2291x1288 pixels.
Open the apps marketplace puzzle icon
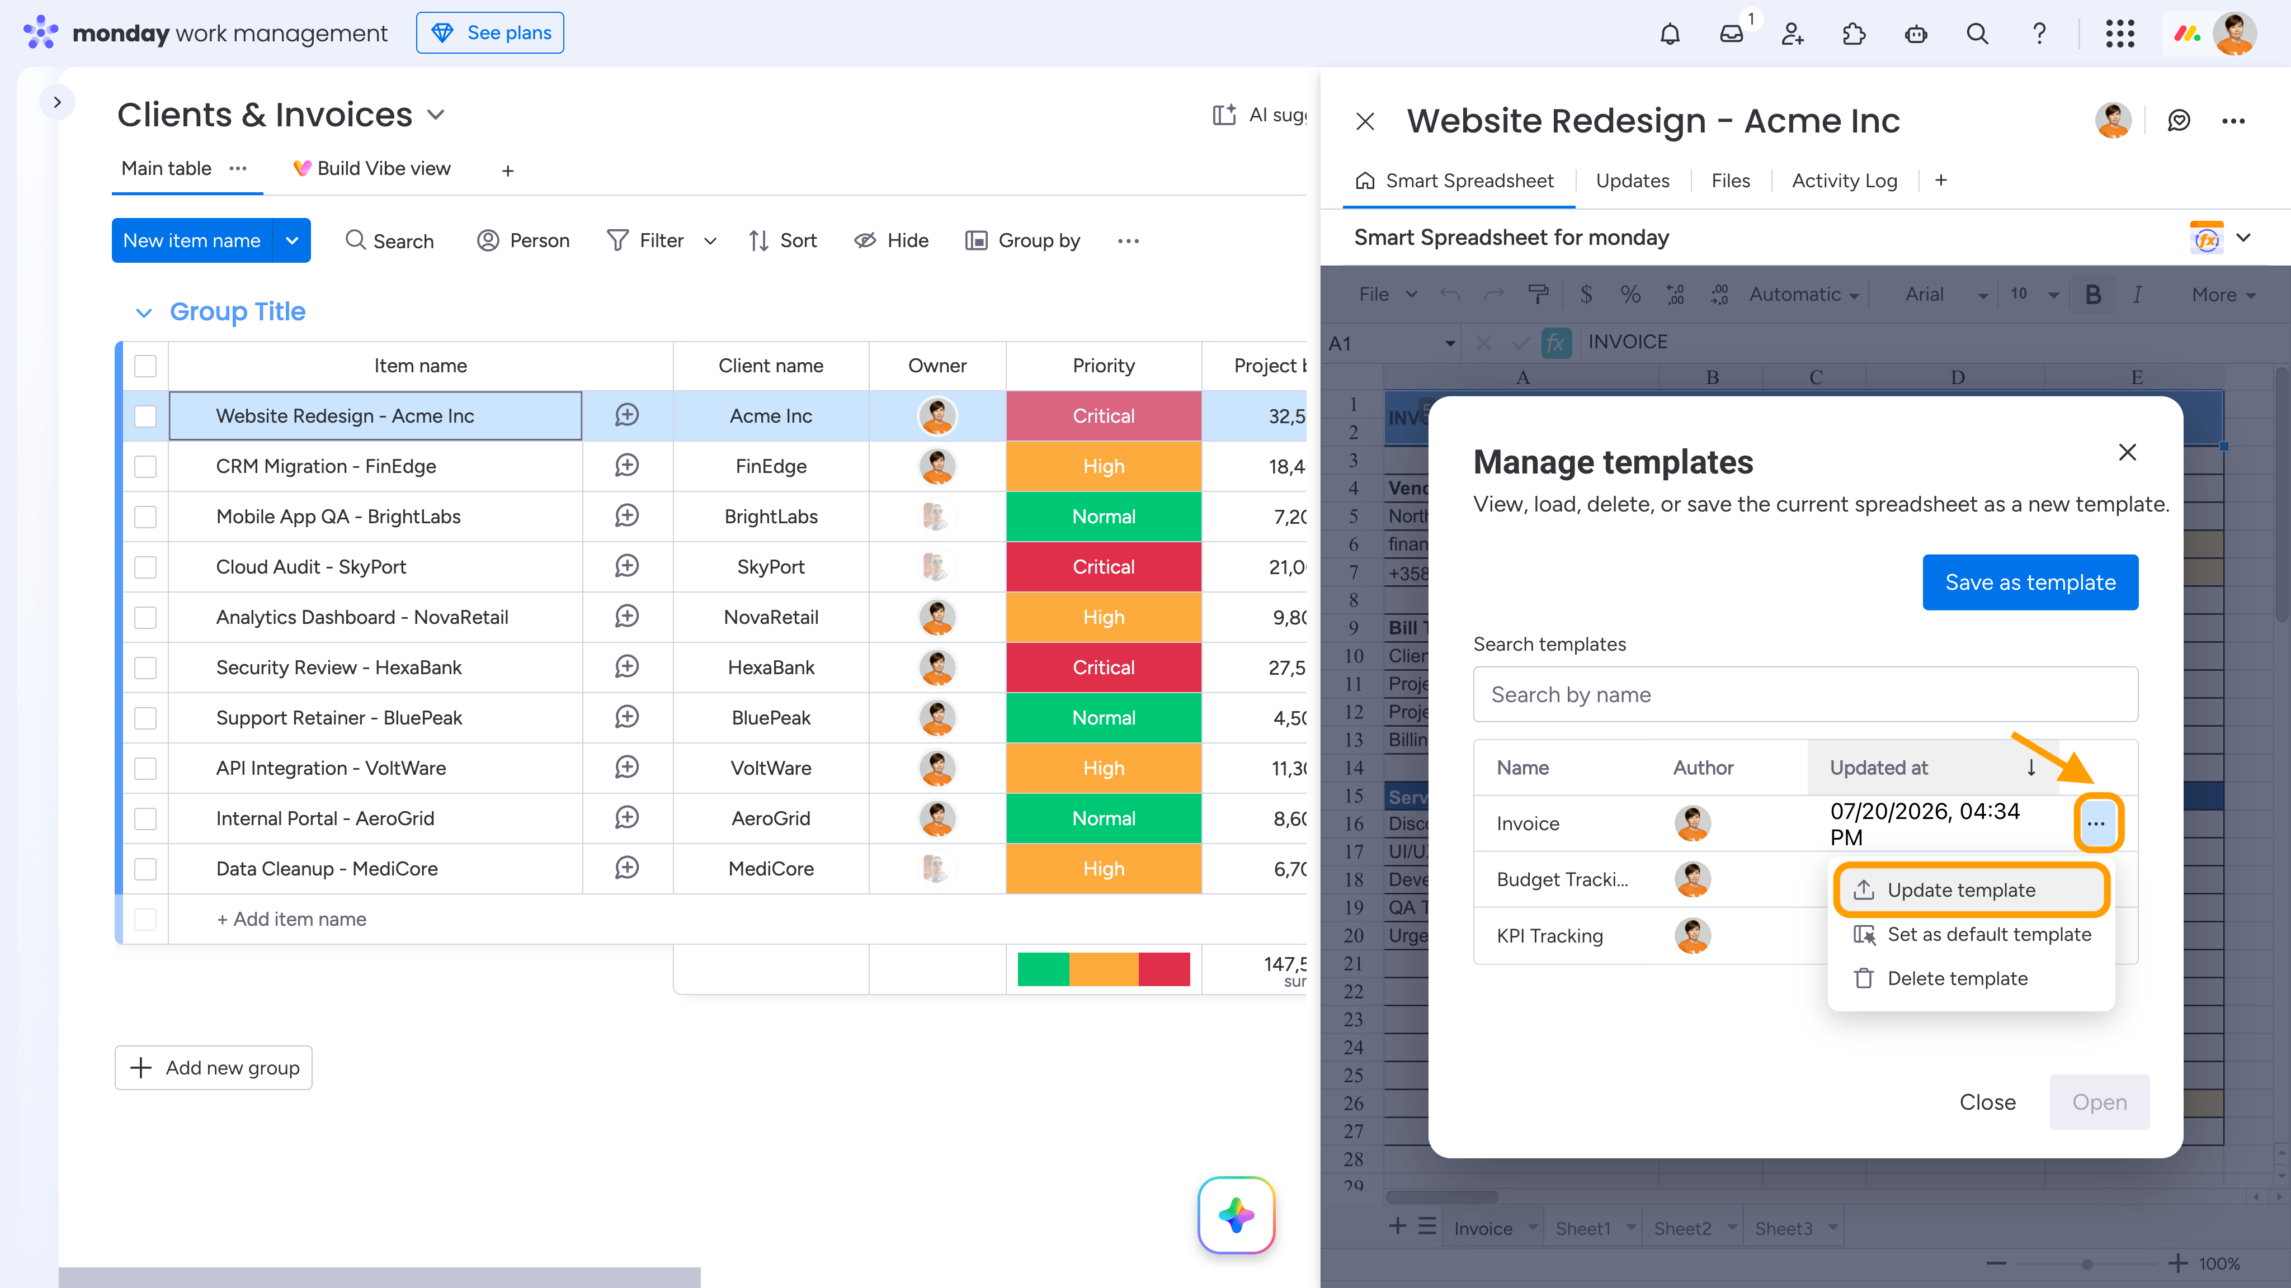tap(1854, 34)
